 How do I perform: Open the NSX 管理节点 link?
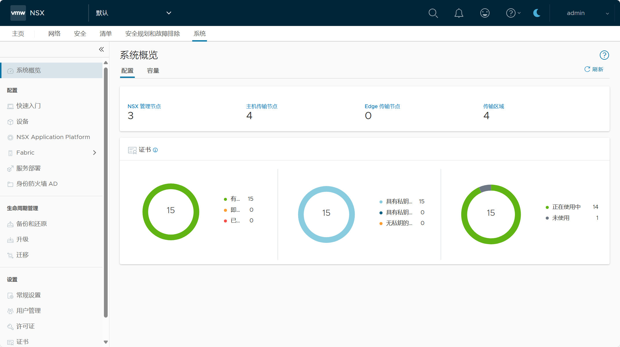pos(144,106)
